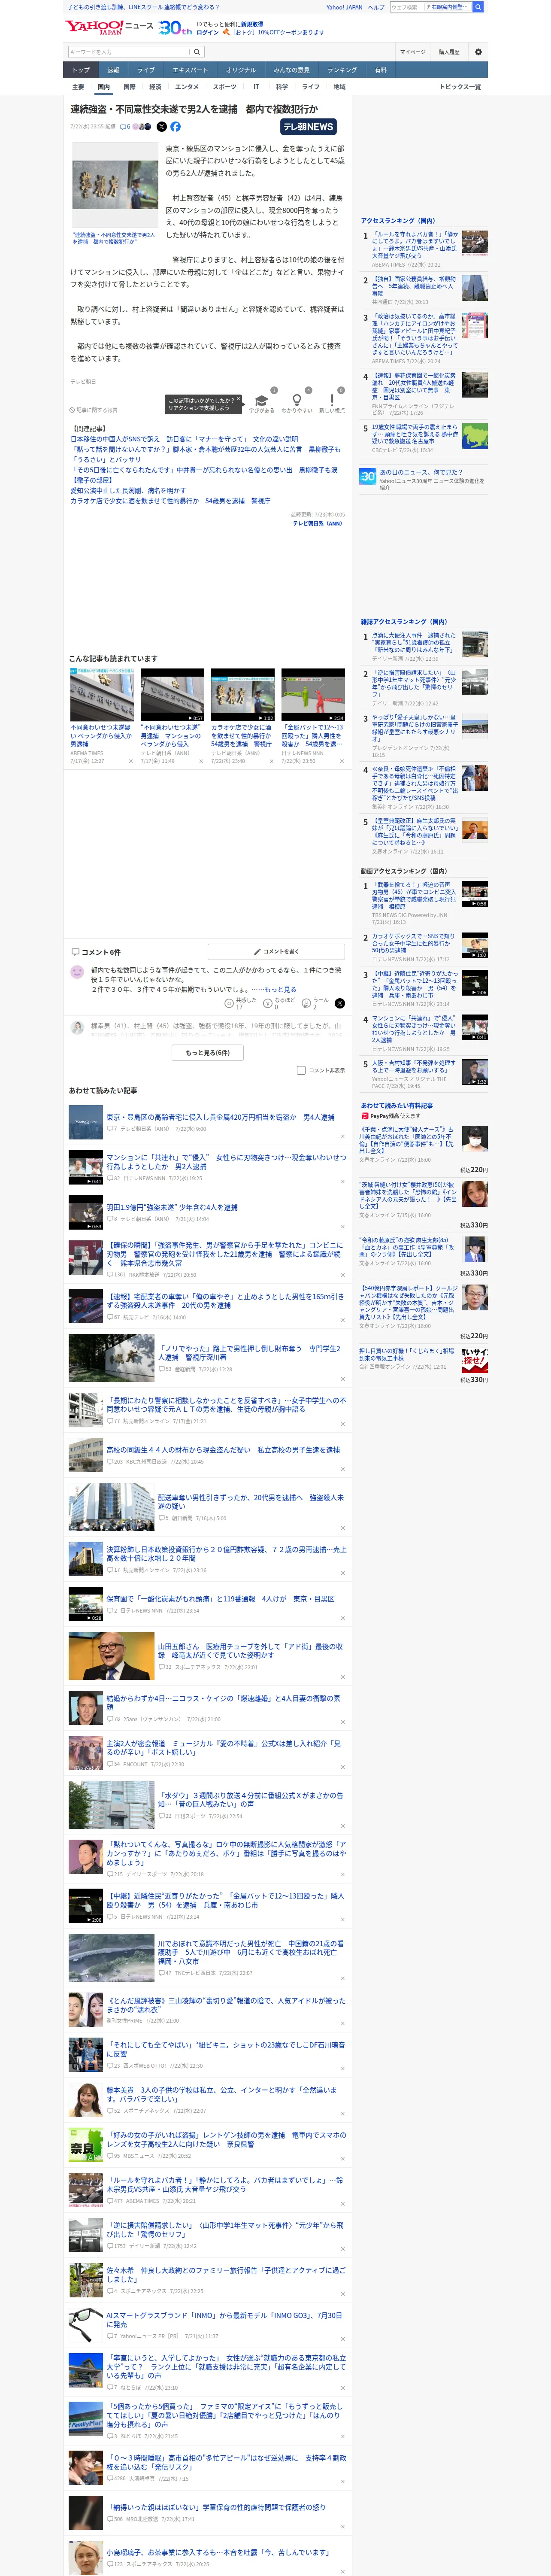Image resolution: width=551 pixels, height=2576 pixels.
Task: Select the スポーツ category sub-tab
Action: pyautogui.click(x=225, y=87)
